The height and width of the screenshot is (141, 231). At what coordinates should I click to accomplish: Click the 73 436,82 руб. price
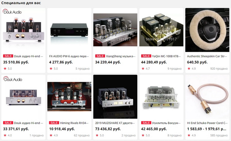pos(108,129)
